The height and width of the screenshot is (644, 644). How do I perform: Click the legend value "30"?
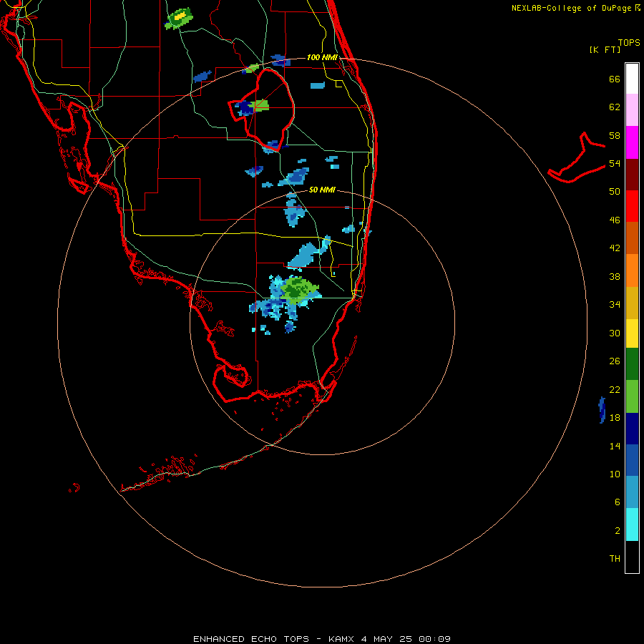[615, 333]
